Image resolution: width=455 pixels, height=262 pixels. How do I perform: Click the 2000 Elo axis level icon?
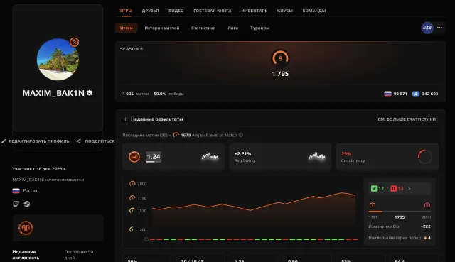pyautogui.click(x=132, y=183)
